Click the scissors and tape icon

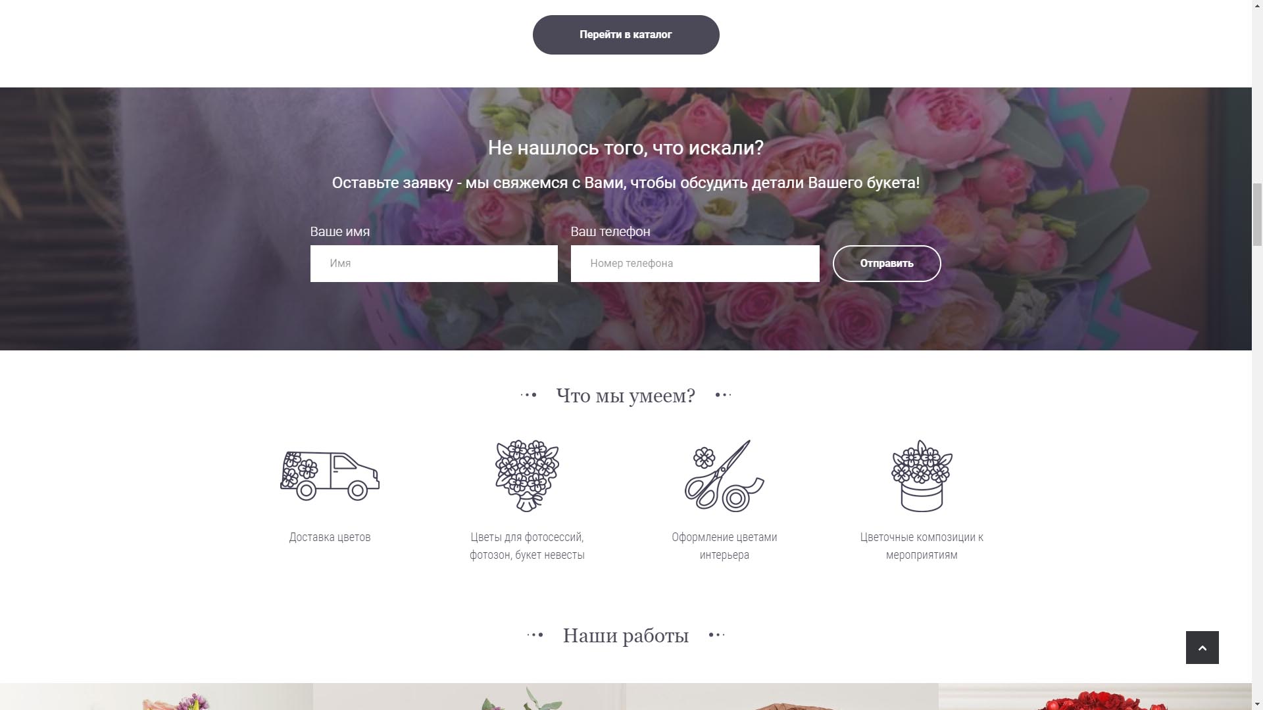tap(724, 476)
